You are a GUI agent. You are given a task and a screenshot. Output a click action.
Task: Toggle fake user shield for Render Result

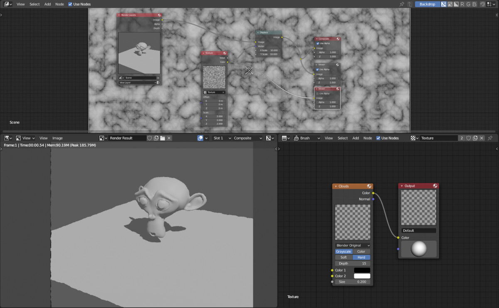click(x=150, y=138)
